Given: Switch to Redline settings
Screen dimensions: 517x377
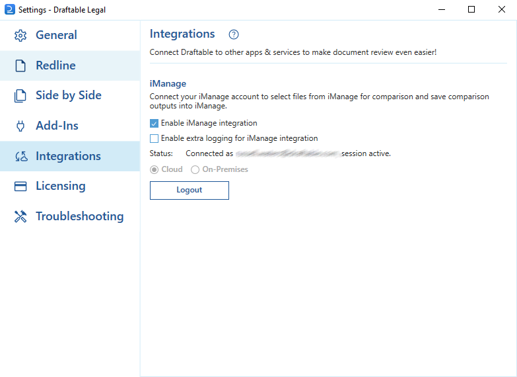Looking at the screenshot, I should coord(70,65).
